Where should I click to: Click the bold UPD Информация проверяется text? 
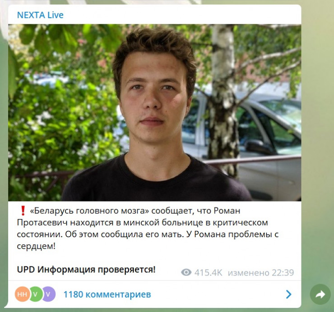click(86, 270)
